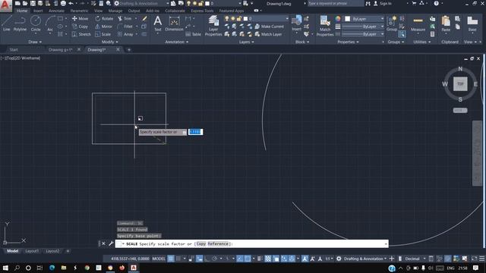Click the object color wheel swatch
The width and height of the screenshot is (486, 273).
(338, 19)
